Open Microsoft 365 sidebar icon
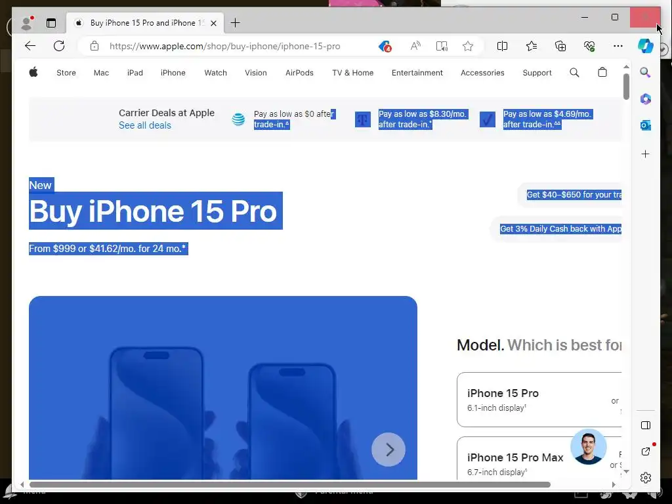 coord(646,99)
